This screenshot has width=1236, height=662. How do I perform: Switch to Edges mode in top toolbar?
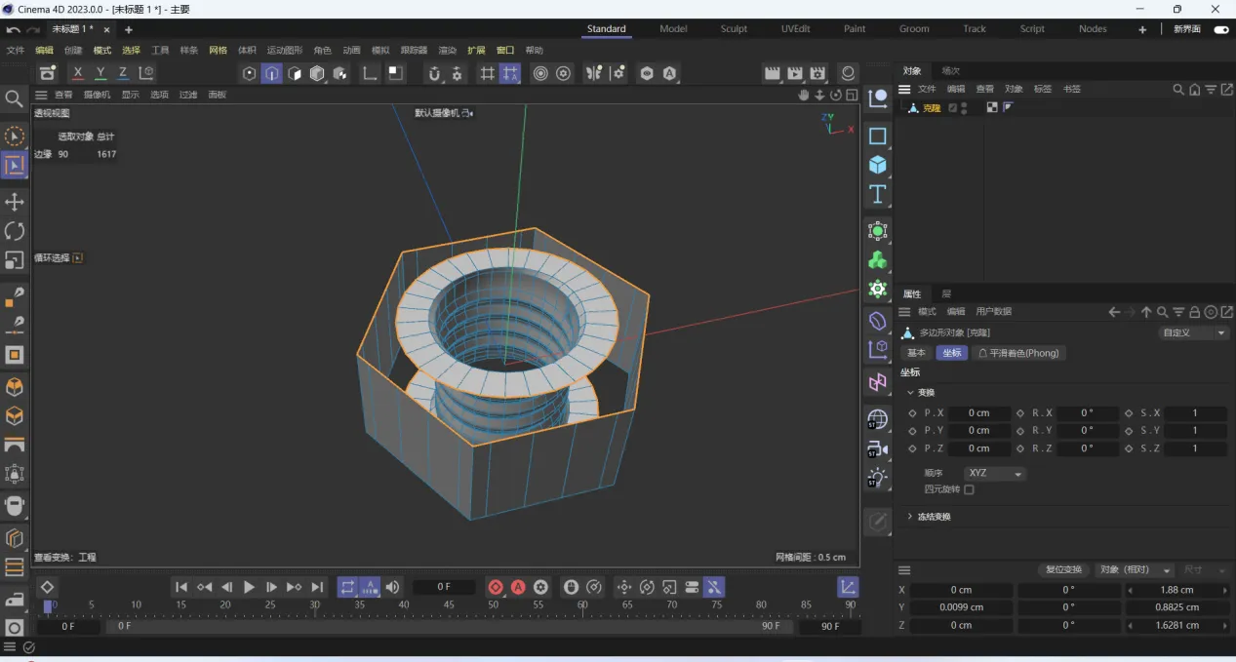tap(272, 73)
